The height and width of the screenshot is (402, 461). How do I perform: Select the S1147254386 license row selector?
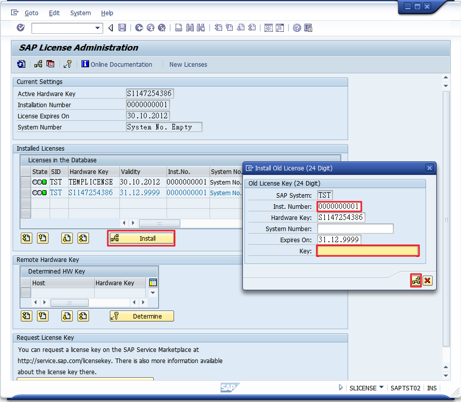26,193
